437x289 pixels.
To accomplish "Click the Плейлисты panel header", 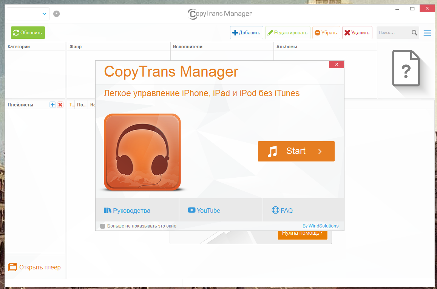I will [20, 105].
